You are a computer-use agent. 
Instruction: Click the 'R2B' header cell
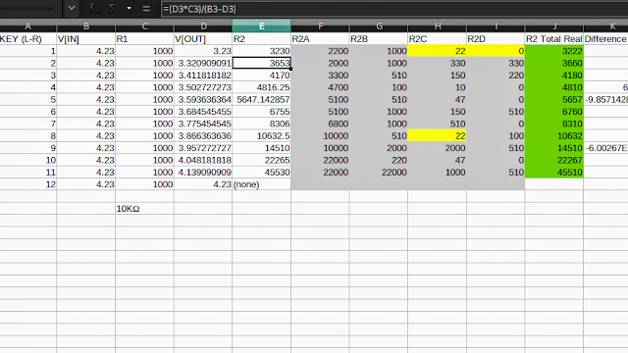coord(379,39)
